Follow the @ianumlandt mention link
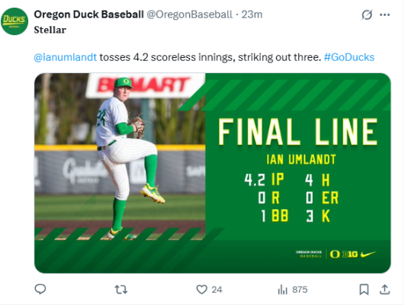The image size is (408, 305). click(66, 57)
